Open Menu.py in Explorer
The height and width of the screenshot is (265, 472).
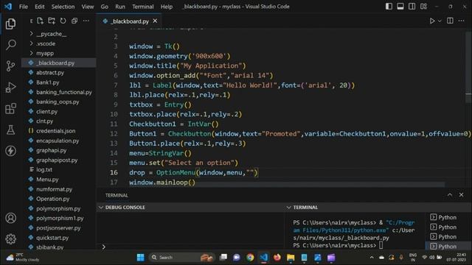[x=47, y=180]
